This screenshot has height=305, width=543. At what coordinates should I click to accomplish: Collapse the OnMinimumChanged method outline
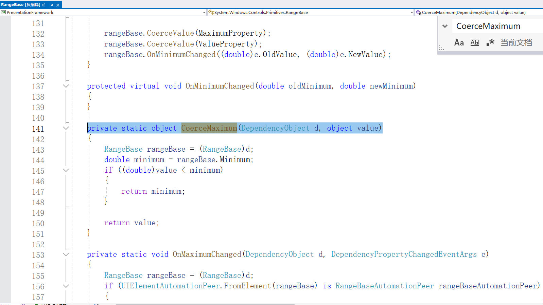(x=66, y=86)
